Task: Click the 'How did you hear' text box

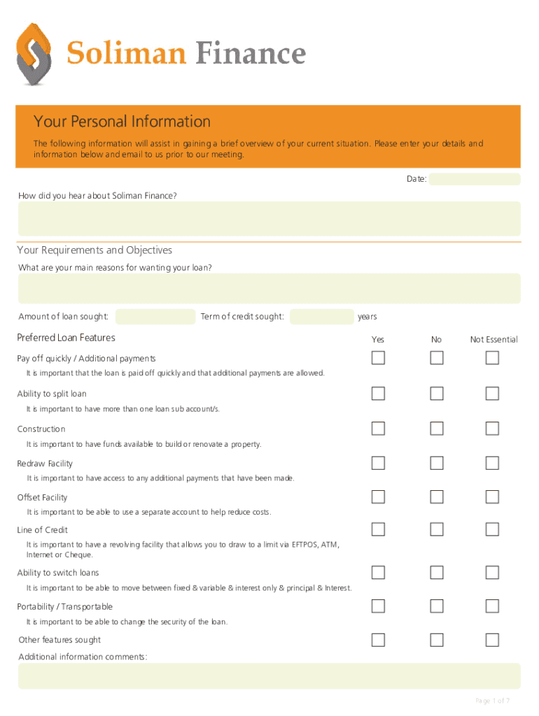Action: [x=269, y=218]
